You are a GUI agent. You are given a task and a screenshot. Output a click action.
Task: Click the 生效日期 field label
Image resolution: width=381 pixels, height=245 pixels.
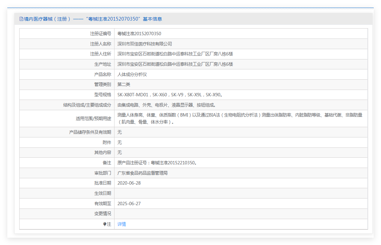(x=103, y=193)
